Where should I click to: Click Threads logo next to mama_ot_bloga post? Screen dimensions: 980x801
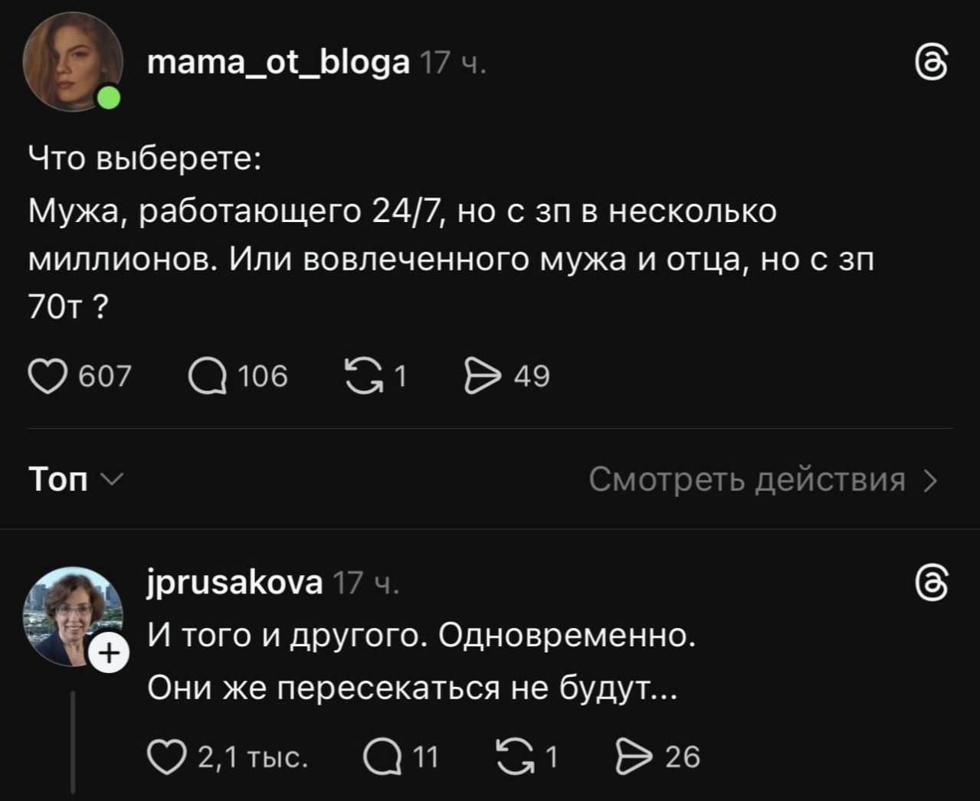(x=932, y=63)
